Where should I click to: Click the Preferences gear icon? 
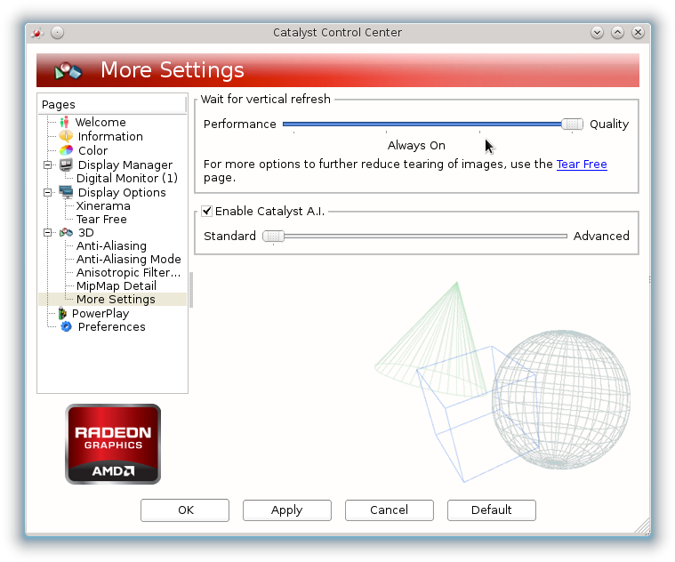(x=65, y=327)
